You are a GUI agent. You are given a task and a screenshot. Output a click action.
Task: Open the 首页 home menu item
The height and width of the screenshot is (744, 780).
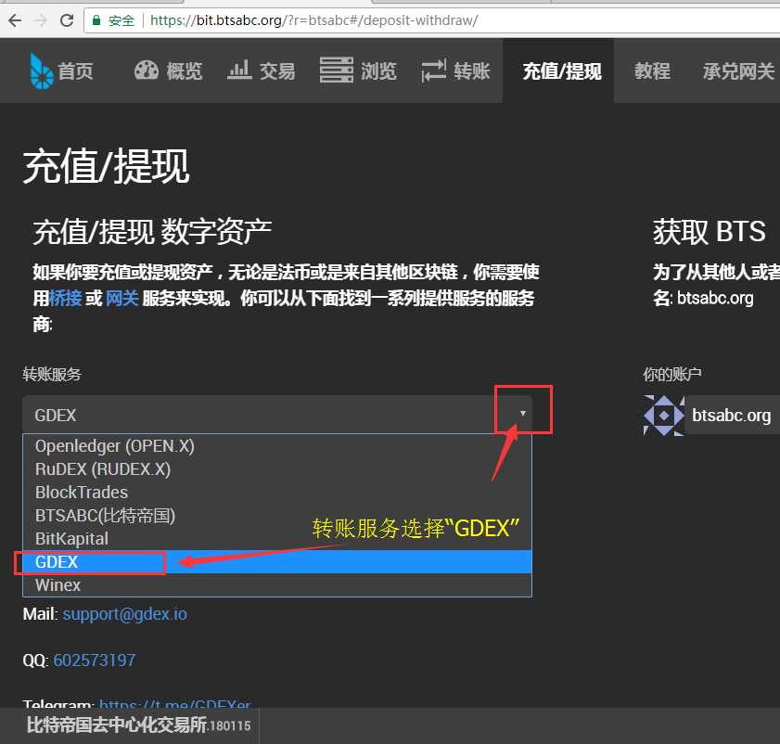pyautogui.click(x=76, y=71)
